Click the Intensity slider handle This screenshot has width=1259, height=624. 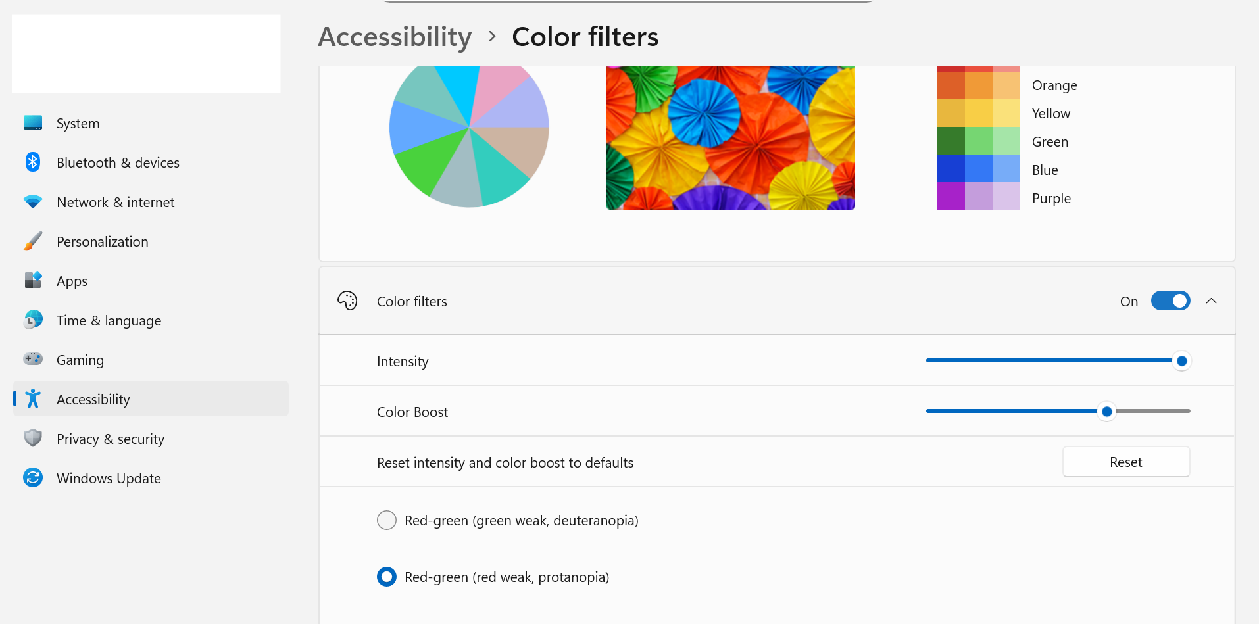[1181, 361]
